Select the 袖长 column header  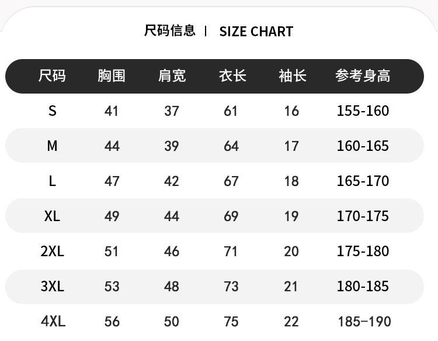[293, 76]
